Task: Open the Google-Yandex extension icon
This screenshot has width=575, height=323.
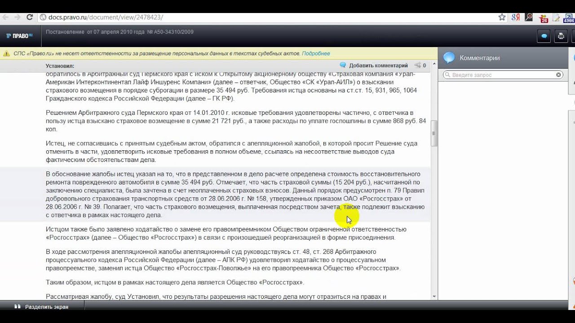Action: pyautogui.click(x=516, y=17)
